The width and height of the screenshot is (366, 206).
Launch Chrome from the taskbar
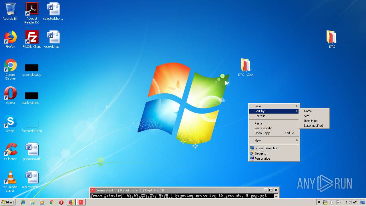coord(51,202)
